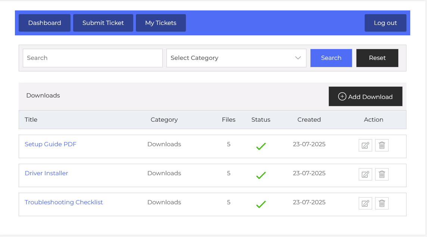The image size is (427, 237).
Task: Edit the Setup Guide PDF entry
Action: point(365,145)
